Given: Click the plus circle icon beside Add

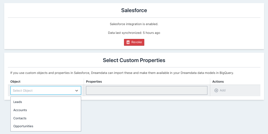Looking at the screenshot, I should tap(216, 90).
